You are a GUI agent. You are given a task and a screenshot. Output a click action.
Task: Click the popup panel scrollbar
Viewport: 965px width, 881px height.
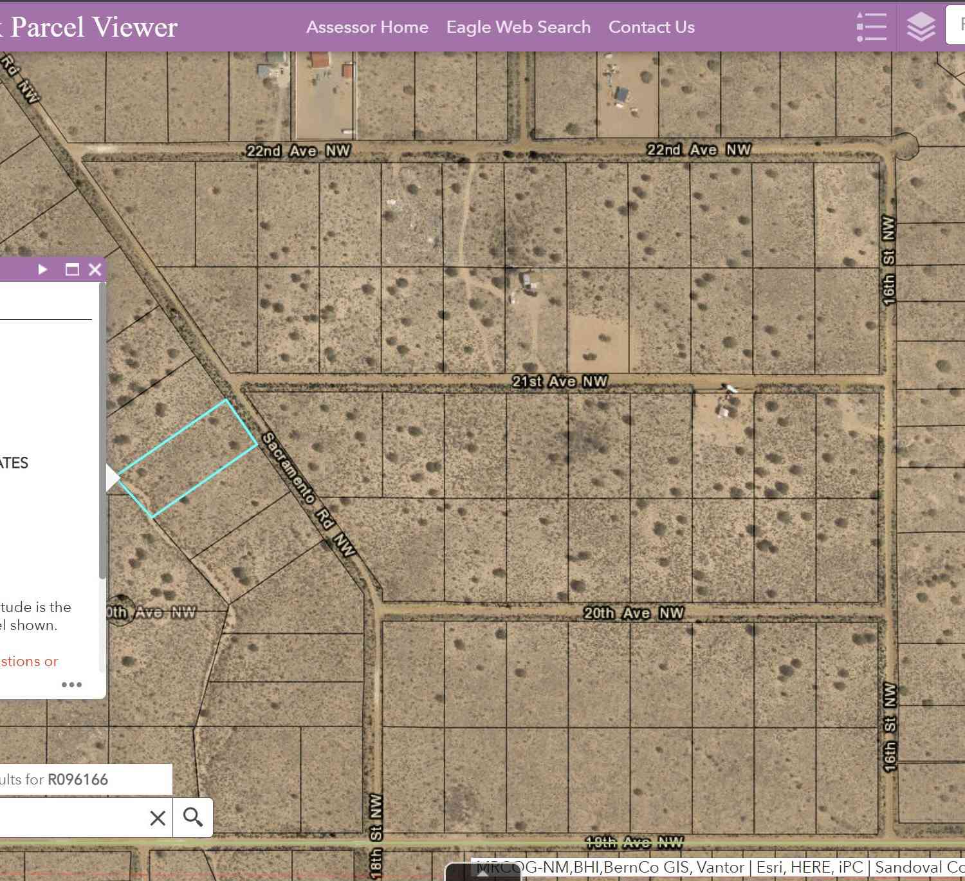tap(102, 431)
